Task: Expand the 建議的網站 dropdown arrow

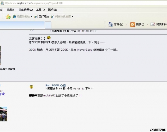Action: click(x=31, y=17)
